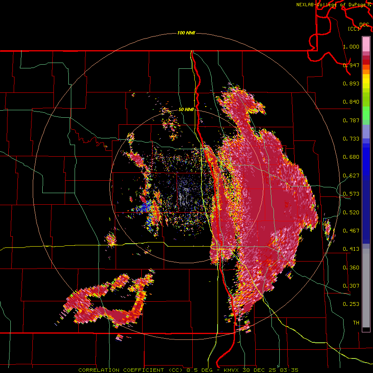Select the DCC product label
This screenshot has height=373, width=373.
coord(364,25)
